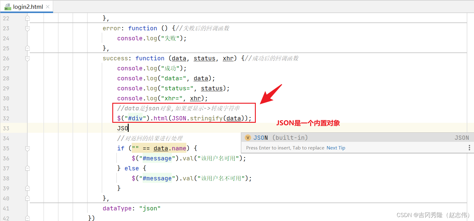Viewport: 474px width, 221px height.
Task: Click 'data.name' in the if condition
Action: (x=170, y=149)
